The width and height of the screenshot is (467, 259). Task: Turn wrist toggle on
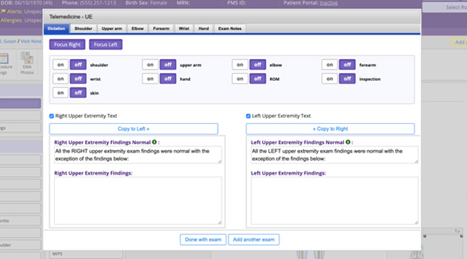coord(60,79)
